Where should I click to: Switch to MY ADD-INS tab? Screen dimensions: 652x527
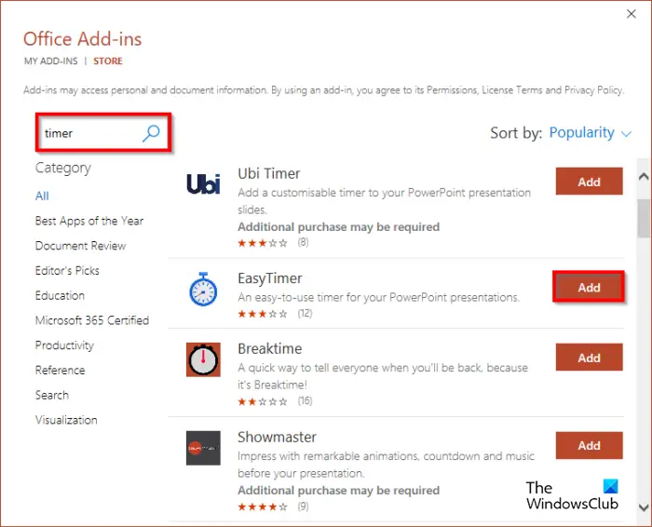point(50,61)
